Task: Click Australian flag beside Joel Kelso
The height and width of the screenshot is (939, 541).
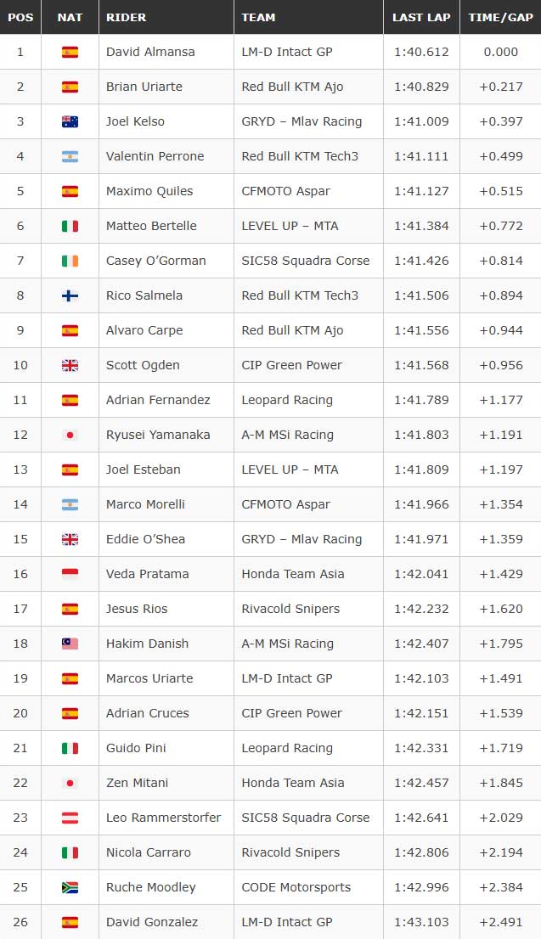Action: pyautogui.click(x=70, y=121)
